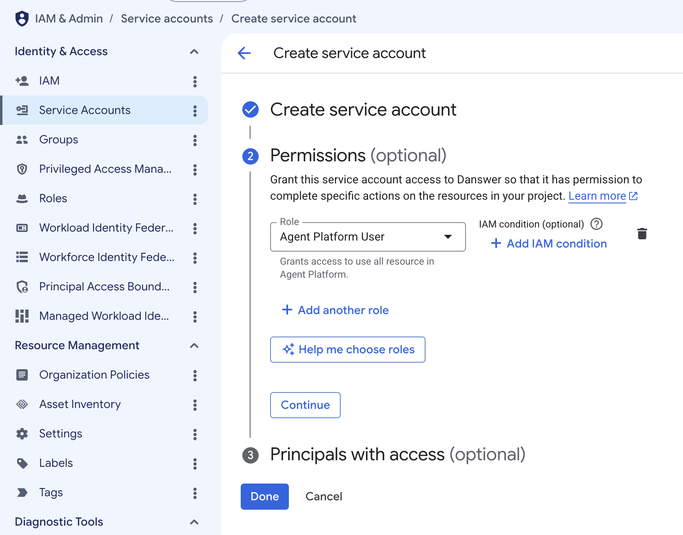Click the Principal Access Boundary icon
The image size is (683, 535).
22,287
